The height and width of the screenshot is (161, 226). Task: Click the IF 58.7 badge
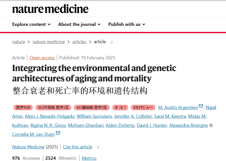[120, 108]
